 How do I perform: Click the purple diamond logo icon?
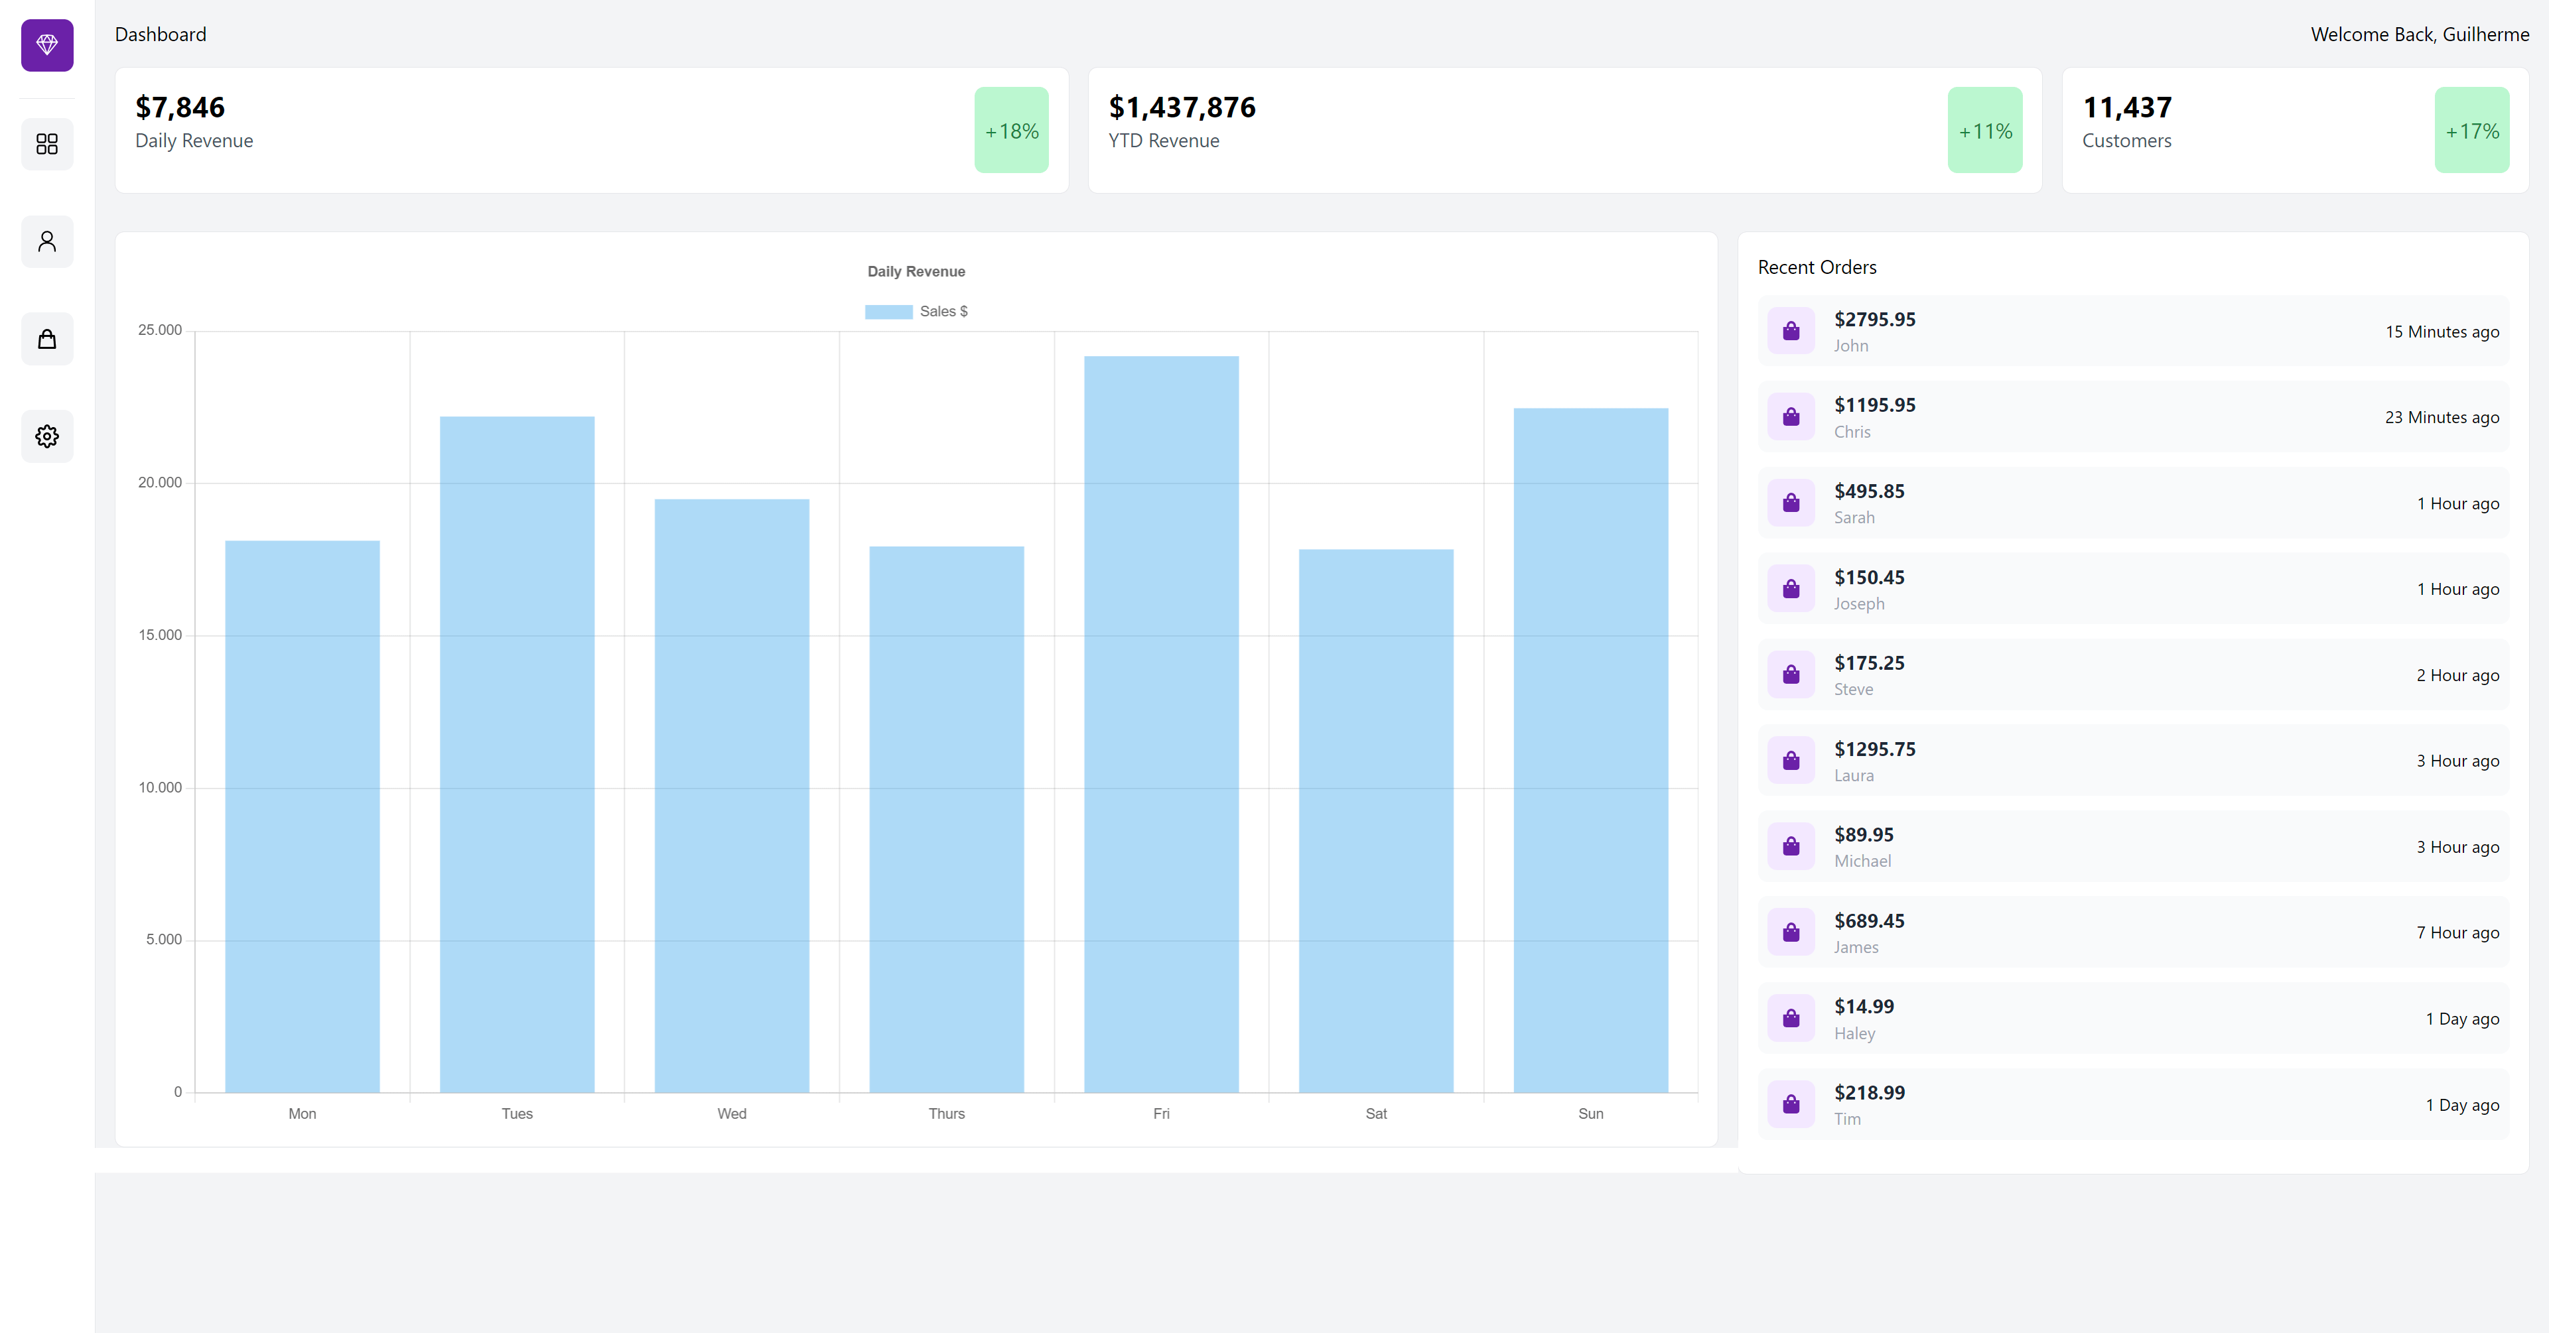click(x=46, y=44)
